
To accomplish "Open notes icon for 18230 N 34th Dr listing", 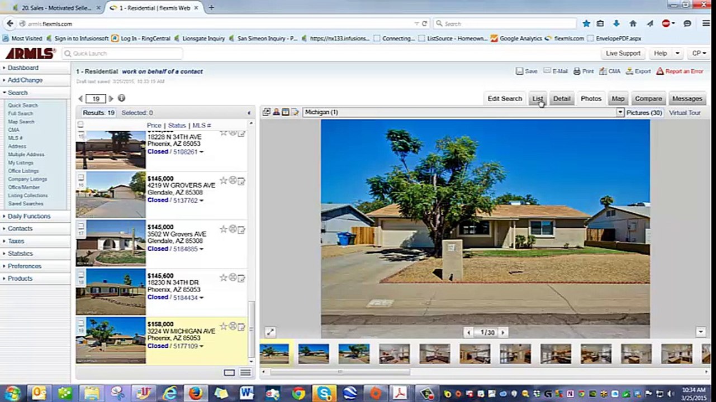I will (x=241, y=278).
